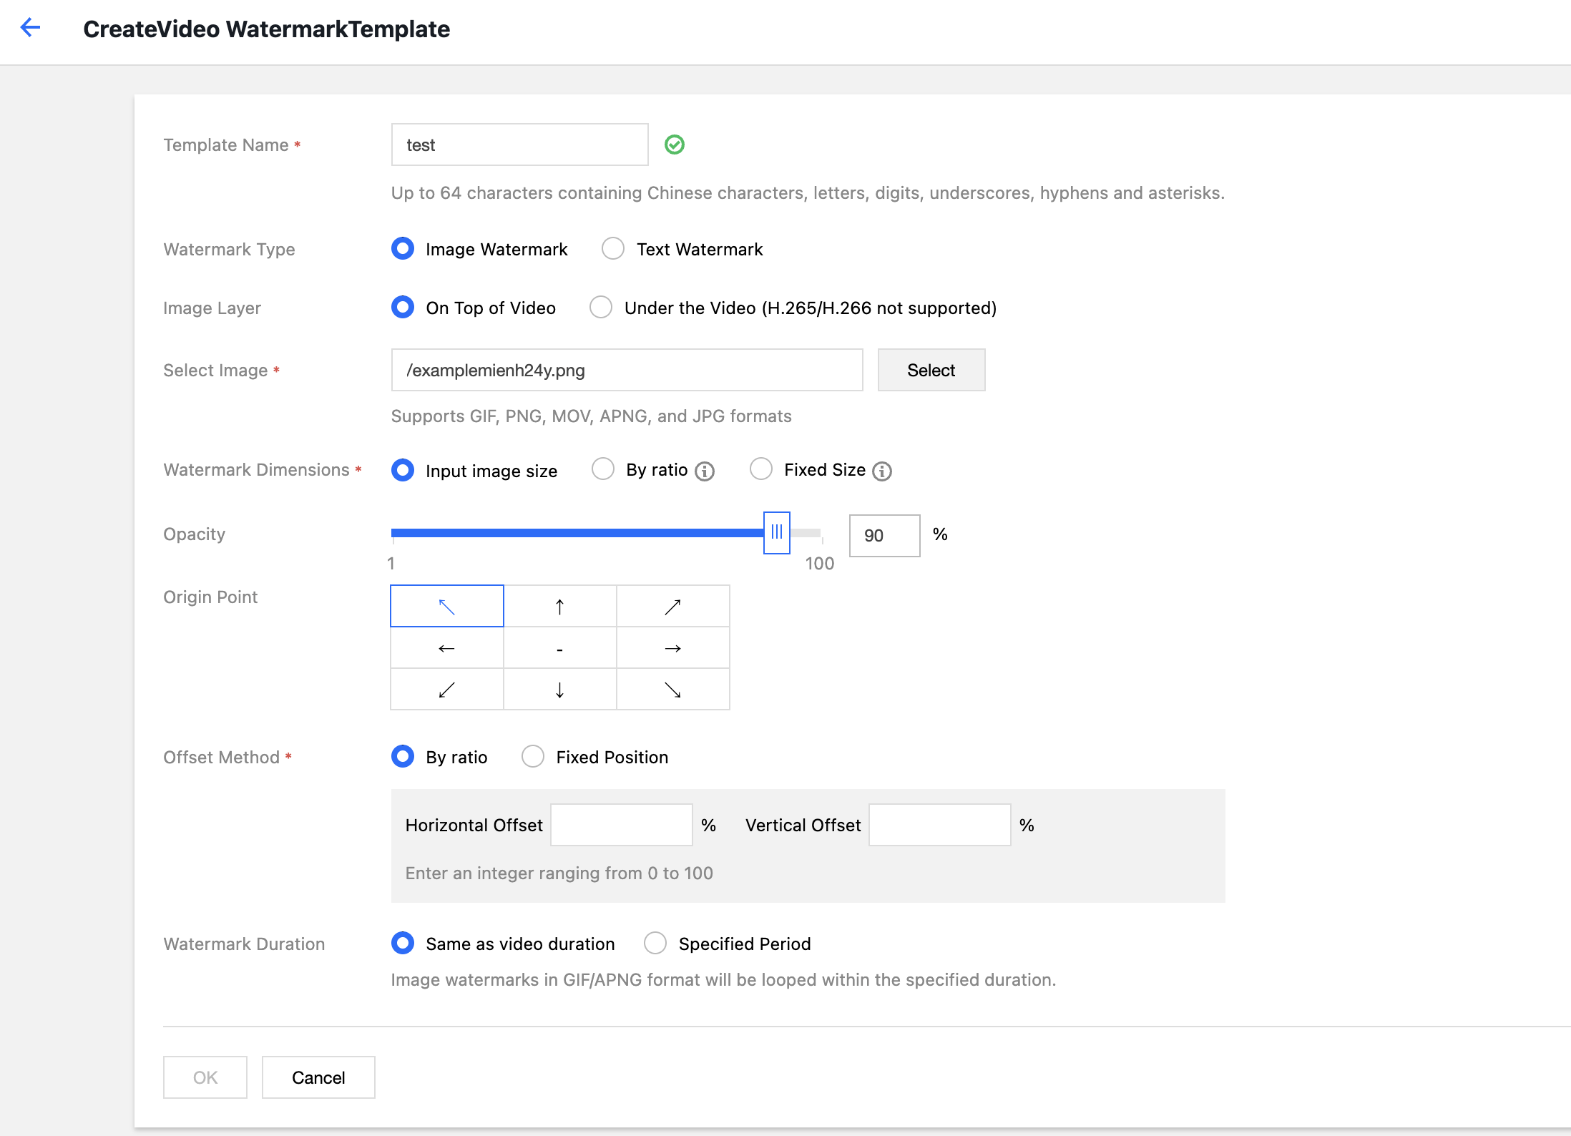Click the Template Name text field
Image resolution: width=1571 pixels, height=1136 pixels.
(x=519, y=145)
